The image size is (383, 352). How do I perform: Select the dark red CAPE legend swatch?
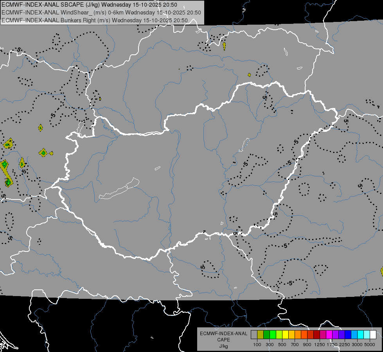316,334
